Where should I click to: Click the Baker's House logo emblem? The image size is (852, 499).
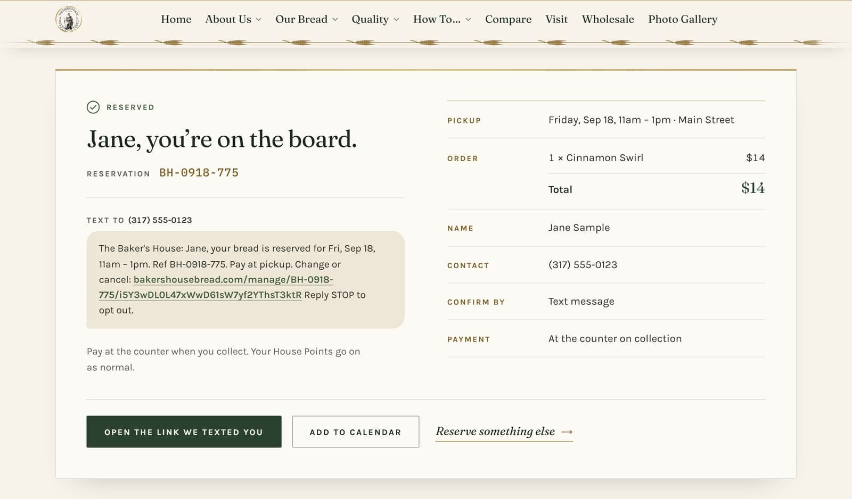[69, 19]
